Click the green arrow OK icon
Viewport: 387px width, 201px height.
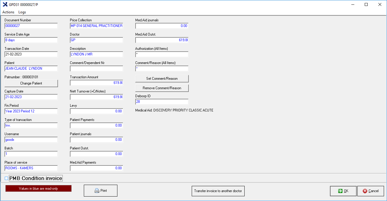tap(340, 191)
